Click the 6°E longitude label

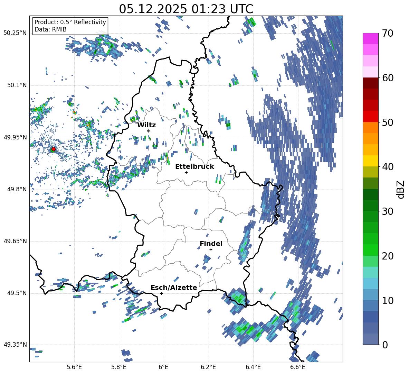pyautogui.click(x=163, y=367)
